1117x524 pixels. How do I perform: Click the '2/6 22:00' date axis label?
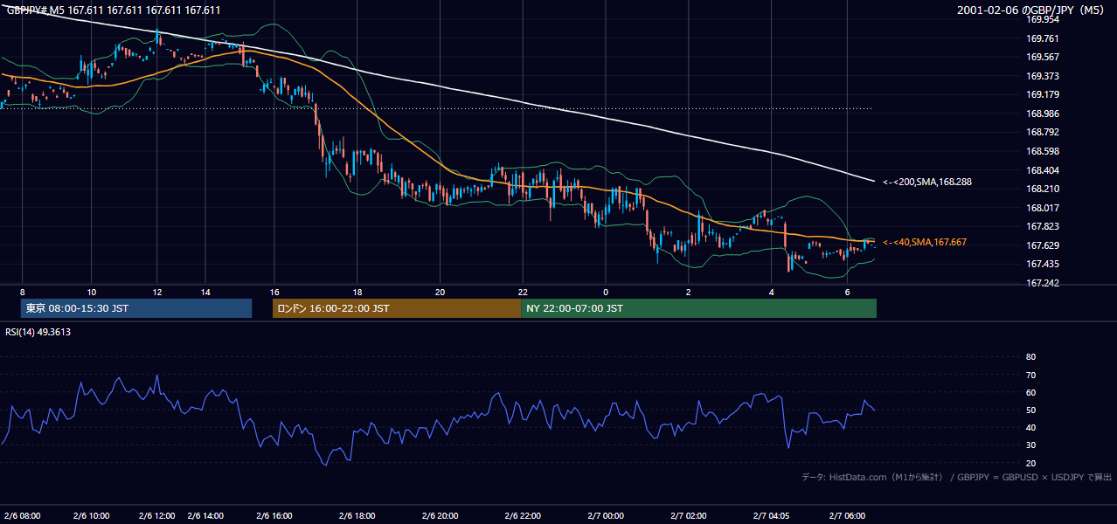click(523, 515)
